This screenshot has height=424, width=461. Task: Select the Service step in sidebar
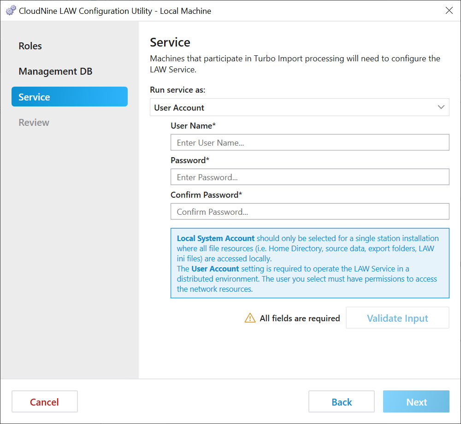click(x=70, y=97)
